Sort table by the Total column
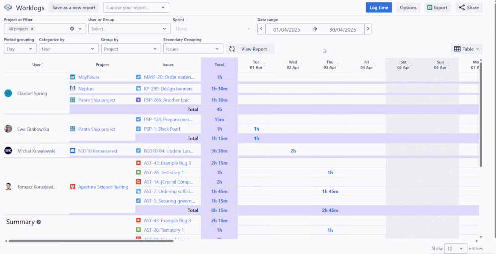This screenshot has height=254, width=496. coord(219,65)
